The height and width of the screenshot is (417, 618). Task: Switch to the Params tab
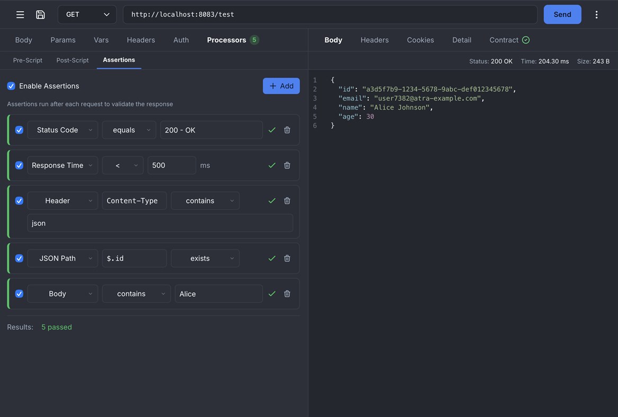(63, 40)
